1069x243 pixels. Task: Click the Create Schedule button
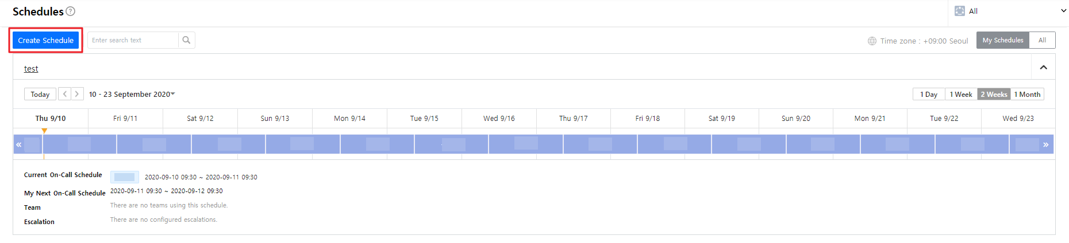(x=46, y=40)
